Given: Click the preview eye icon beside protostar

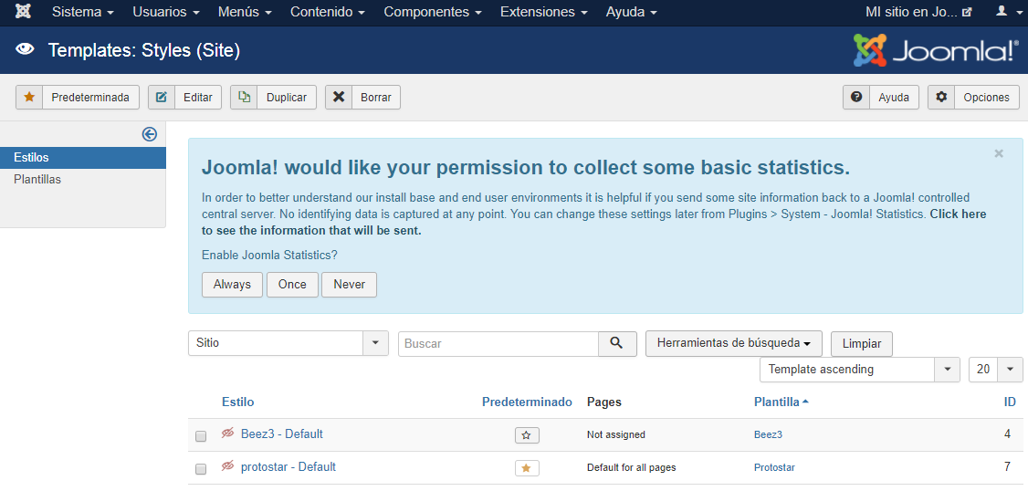Looking at the screenshot, I should coord(228,466).
